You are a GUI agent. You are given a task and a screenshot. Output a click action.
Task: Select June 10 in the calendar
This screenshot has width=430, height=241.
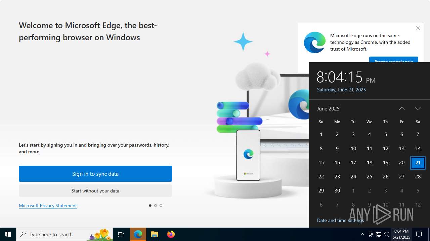pyautogui.click(x=353, y=149)
